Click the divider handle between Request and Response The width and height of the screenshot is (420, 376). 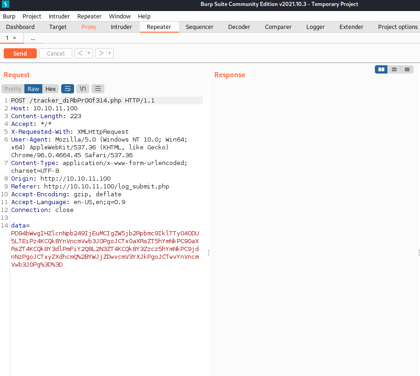point(208,252)
